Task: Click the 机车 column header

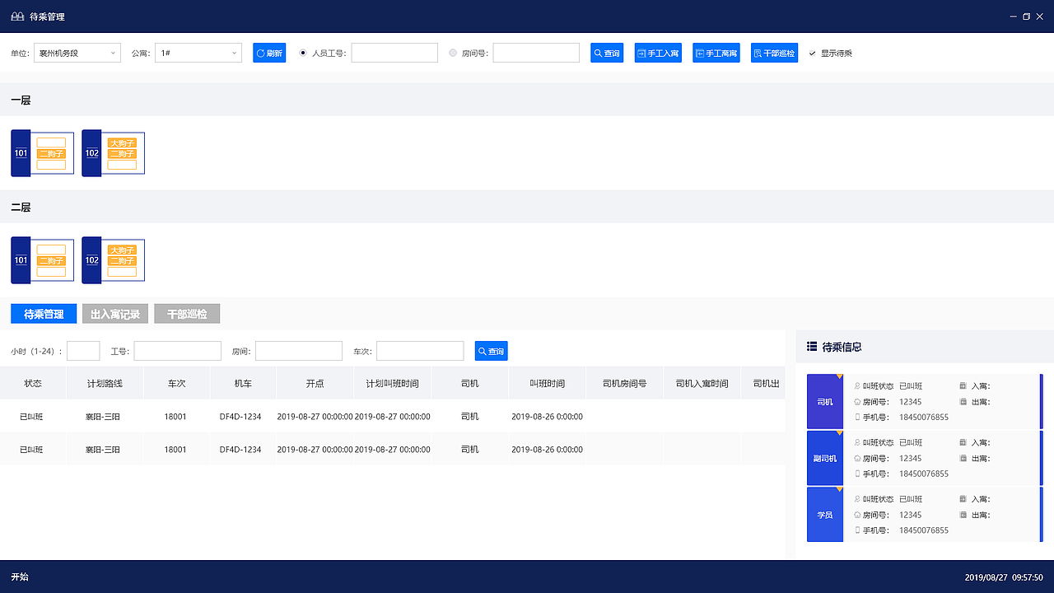Action: click(x=243, y=383)
